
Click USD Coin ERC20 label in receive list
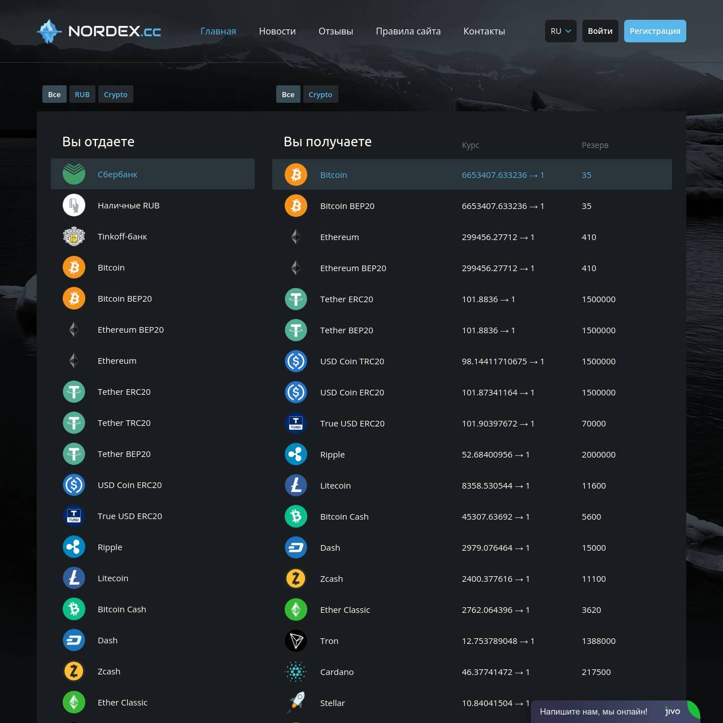[352, 392]
